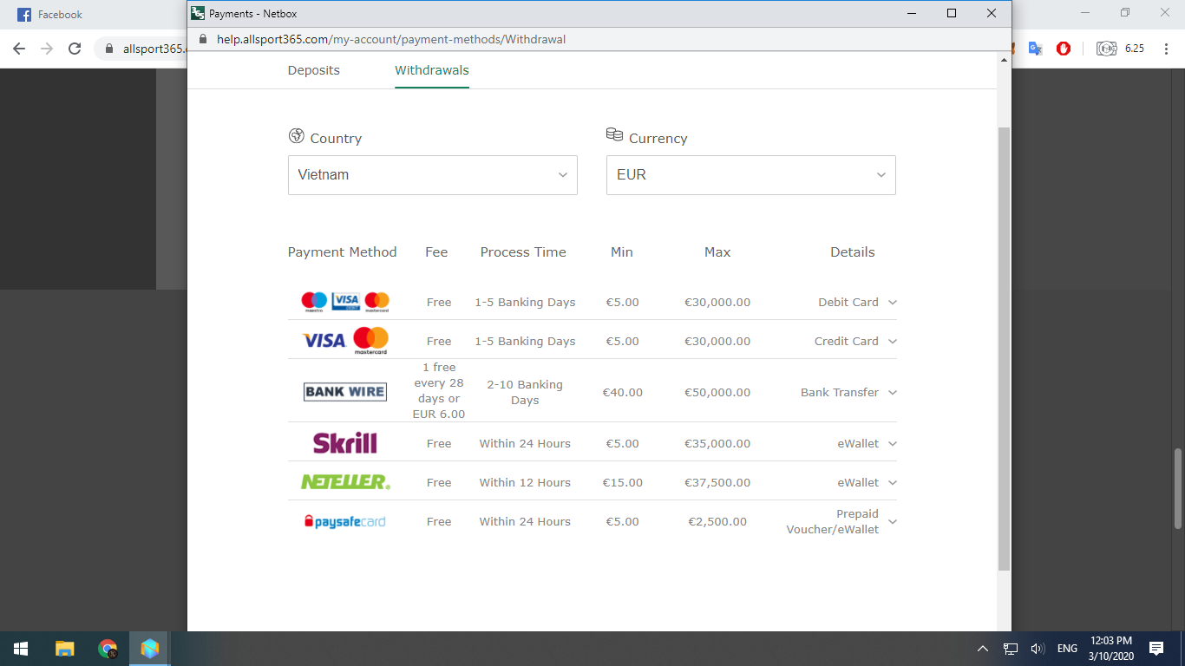The image size is (1185, 666).
Task: Click the '2-10 Banking Days' process time
Action: pyautogui.click(x=525, y=393)
